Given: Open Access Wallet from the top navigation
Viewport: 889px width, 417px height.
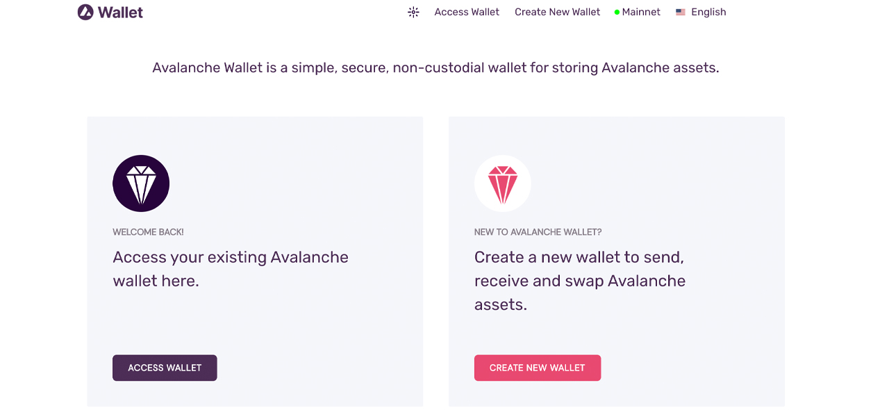Looking at the screenshot, I should tap(467, 12).
